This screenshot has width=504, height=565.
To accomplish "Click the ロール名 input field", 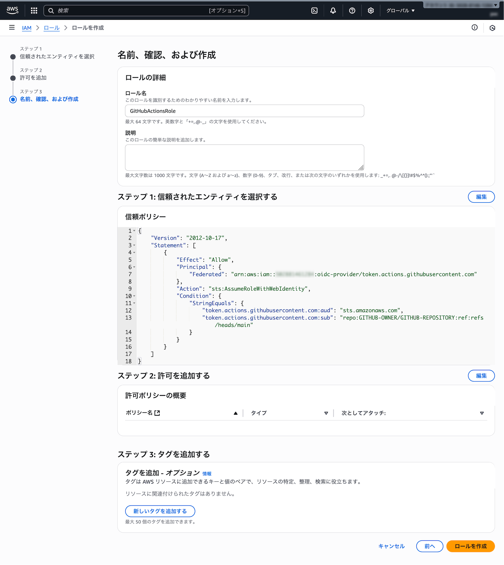I will [x=244, y=111].
